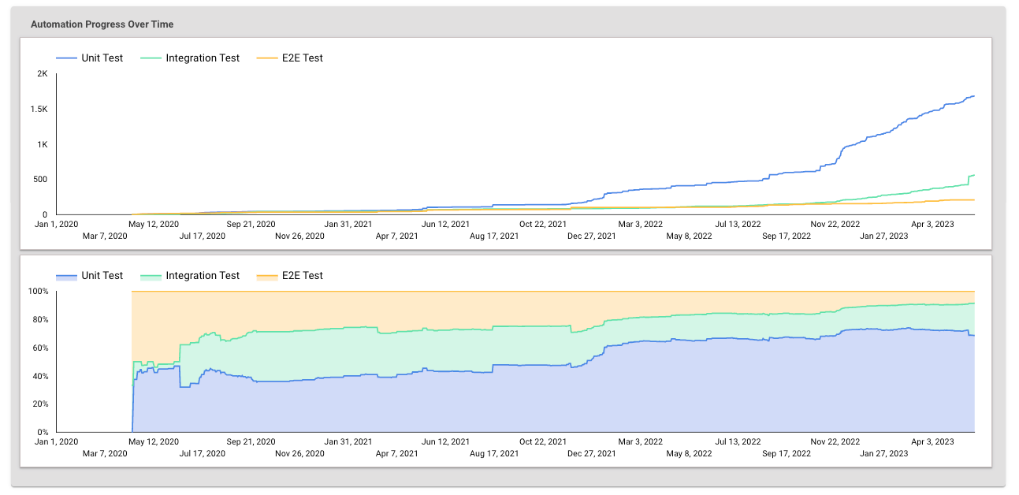The width and height of the screenshot is (1019, 495).
Task: Select the Automation Progress Over Time title
Action: click(x=102, y=24)
